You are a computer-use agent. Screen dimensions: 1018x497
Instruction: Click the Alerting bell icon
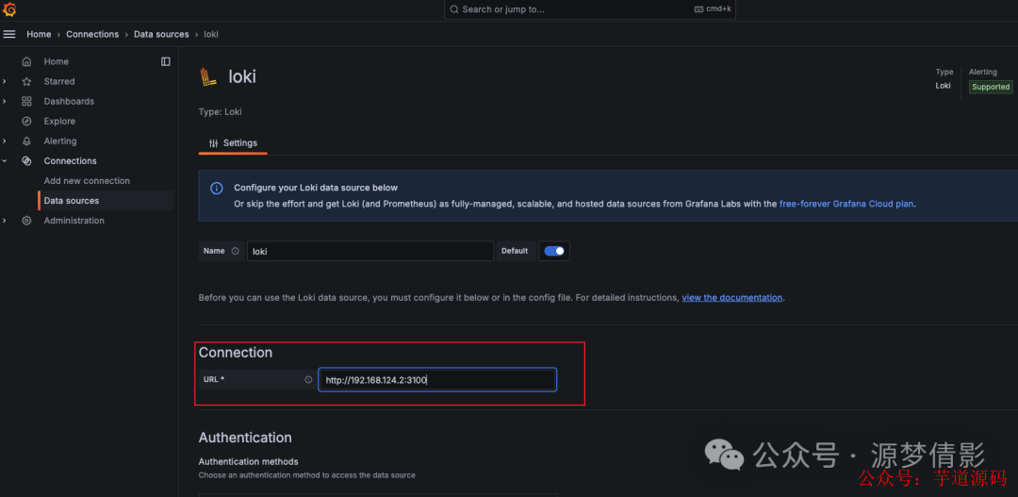point(26,141)
